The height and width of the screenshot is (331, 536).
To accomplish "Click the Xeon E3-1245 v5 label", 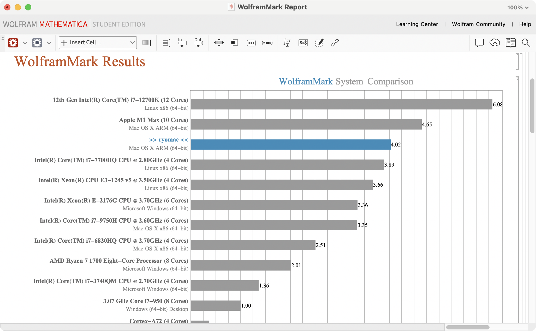I will point(113,180).
